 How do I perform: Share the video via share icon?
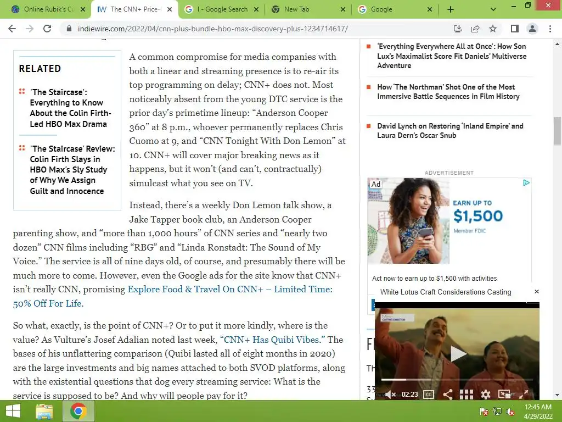click(447, 395)
